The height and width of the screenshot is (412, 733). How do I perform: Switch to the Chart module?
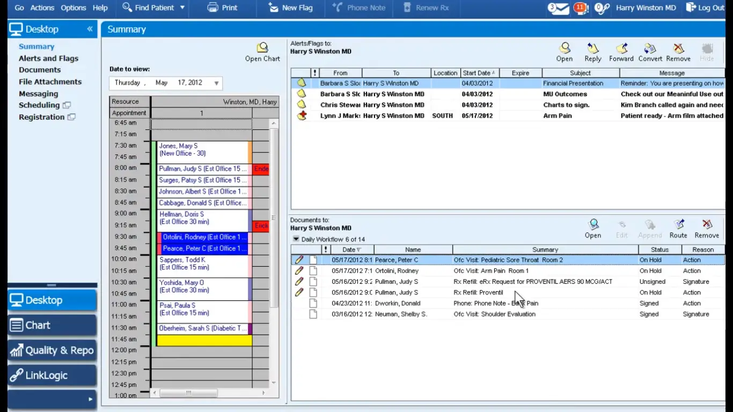click(x=52, y=325)
